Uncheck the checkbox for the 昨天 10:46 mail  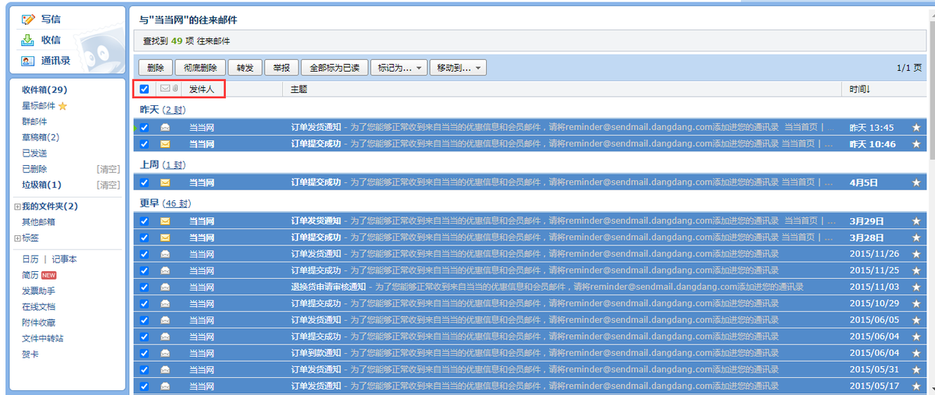click(x=144, y=144)
